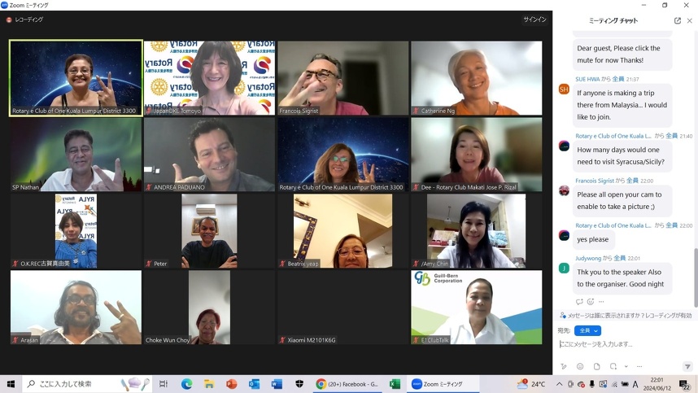Close the meeting chat panel
The width and height of the screenshot is (698, 393).
(x=690, y=20)
